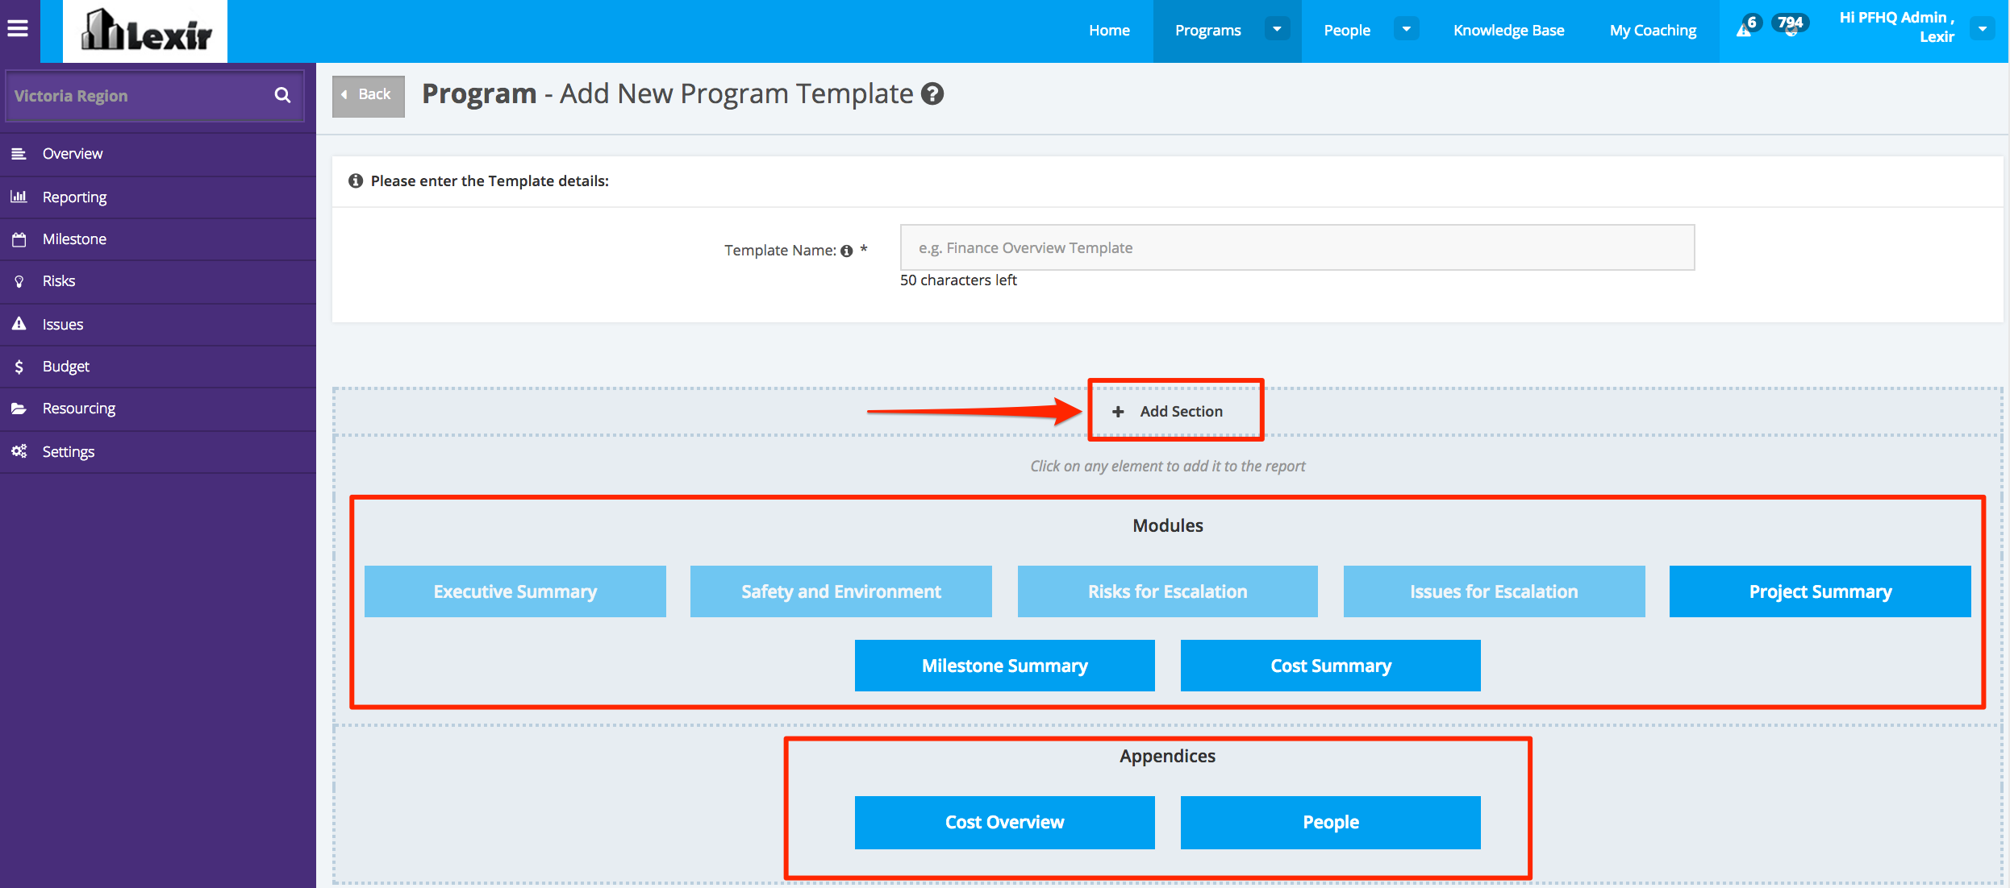Focus the Template Name input field
The image size is (2010, 888).
tap(1297, 248)
